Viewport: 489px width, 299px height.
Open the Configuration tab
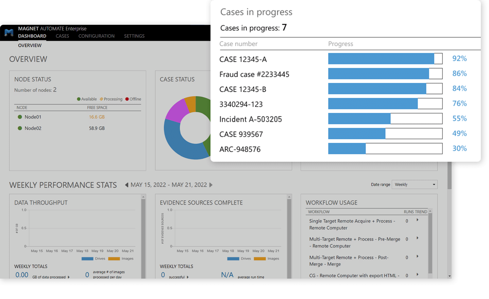pyautogui.click(x=96, y=36)
